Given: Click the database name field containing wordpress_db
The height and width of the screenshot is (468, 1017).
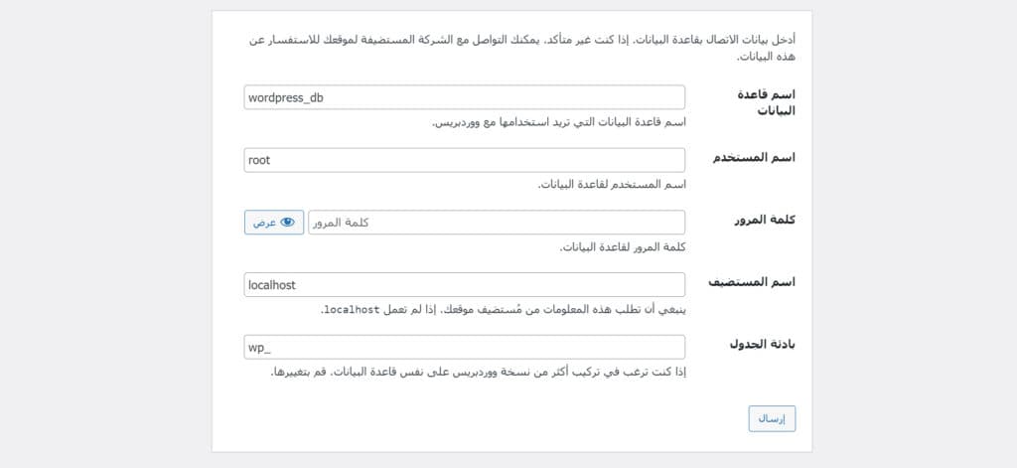Looking at the screenshot, I should [x=465, y=97].
